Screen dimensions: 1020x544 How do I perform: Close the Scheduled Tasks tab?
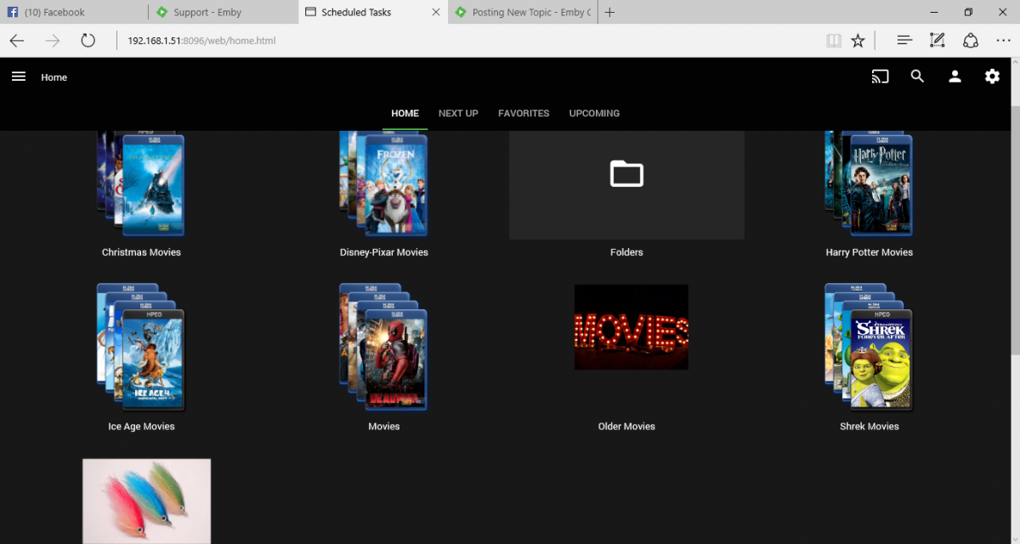point(436,12)
